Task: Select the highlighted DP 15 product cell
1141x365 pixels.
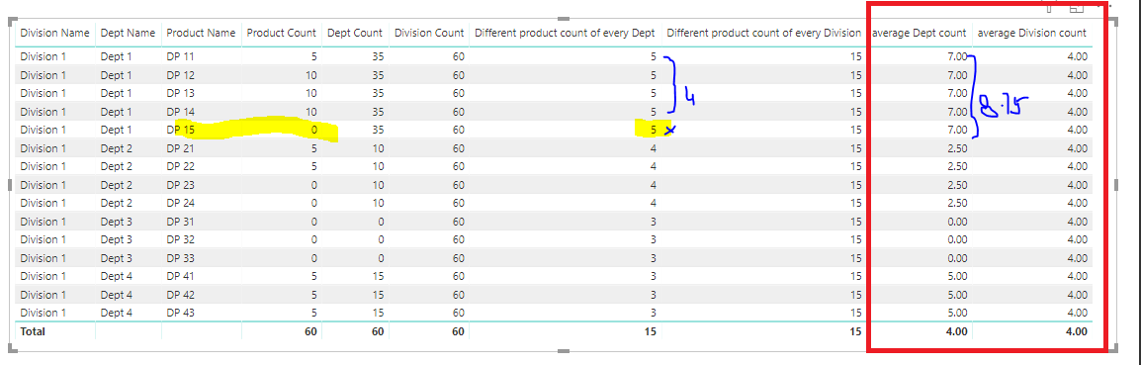Action: click(181, 129)
